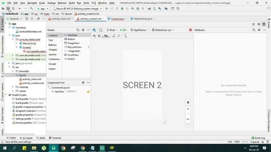Viewport: 271px width, 152px height.
Task: Select Buttons category in Palette
Action: click(53, 45)
